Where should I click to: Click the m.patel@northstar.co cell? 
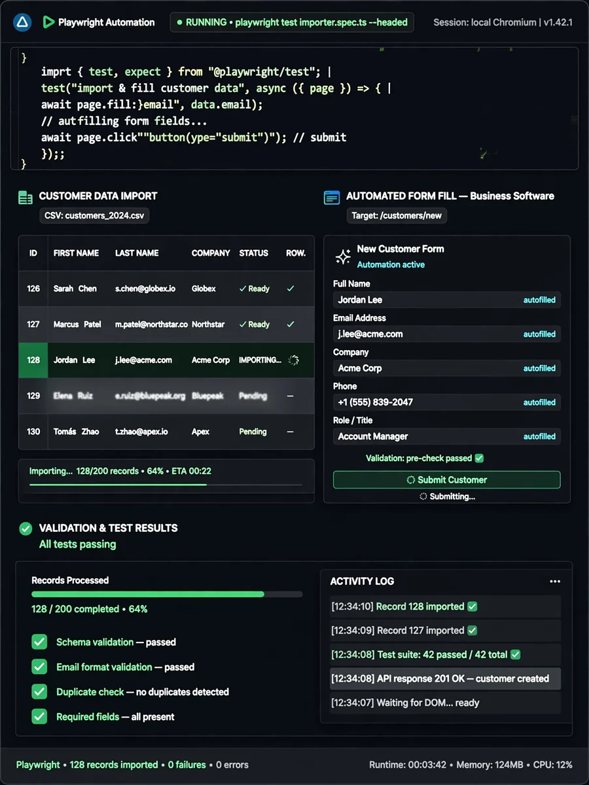click(x=151, y=324)
